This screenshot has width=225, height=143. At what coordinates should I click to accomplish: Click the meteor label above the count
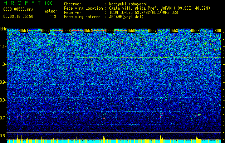[x=51, y=11]
